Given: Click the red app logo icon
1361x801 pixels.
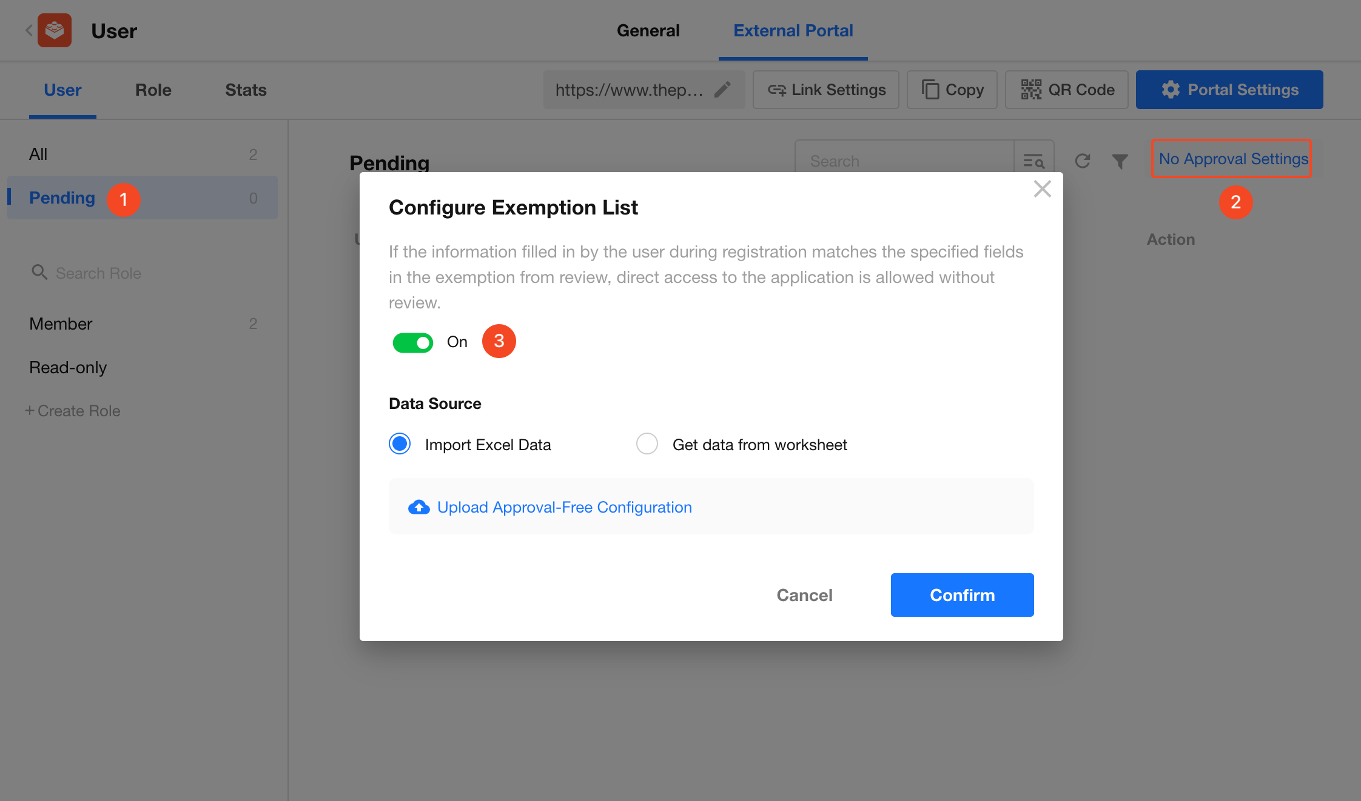Looking at the screenshot, I should (55, 30).
